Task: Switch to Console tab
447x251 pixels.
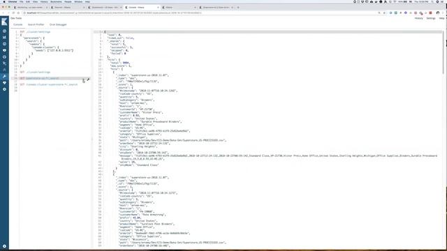Action: tap(17, 25)
